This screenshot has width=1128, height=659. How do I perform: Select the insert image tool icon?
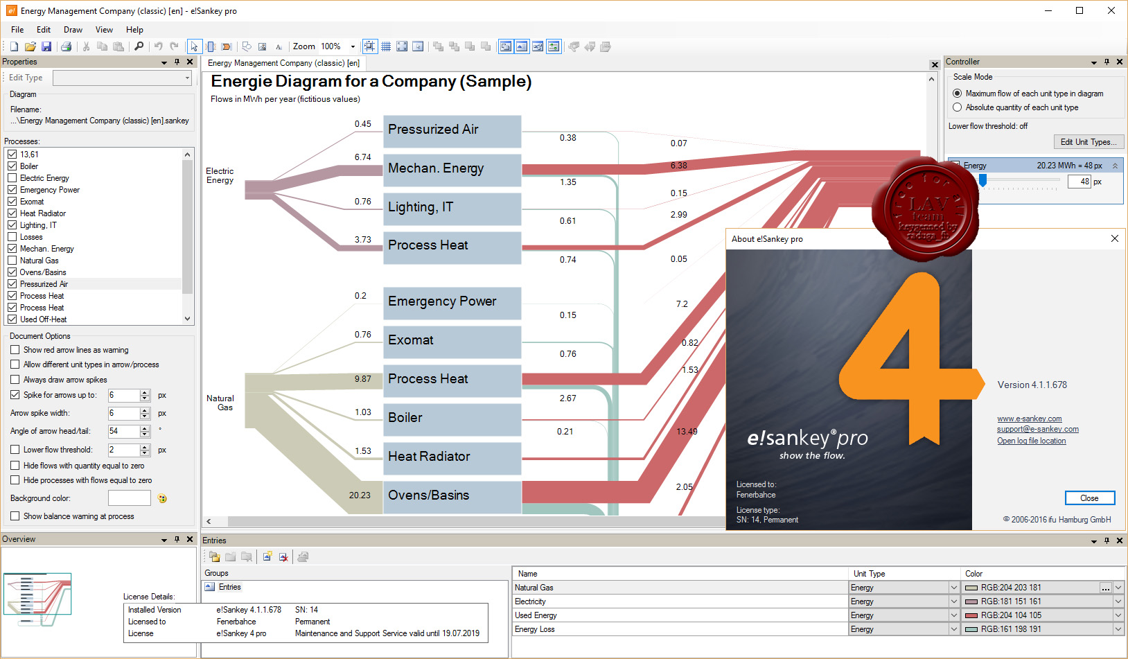point(262,46)
